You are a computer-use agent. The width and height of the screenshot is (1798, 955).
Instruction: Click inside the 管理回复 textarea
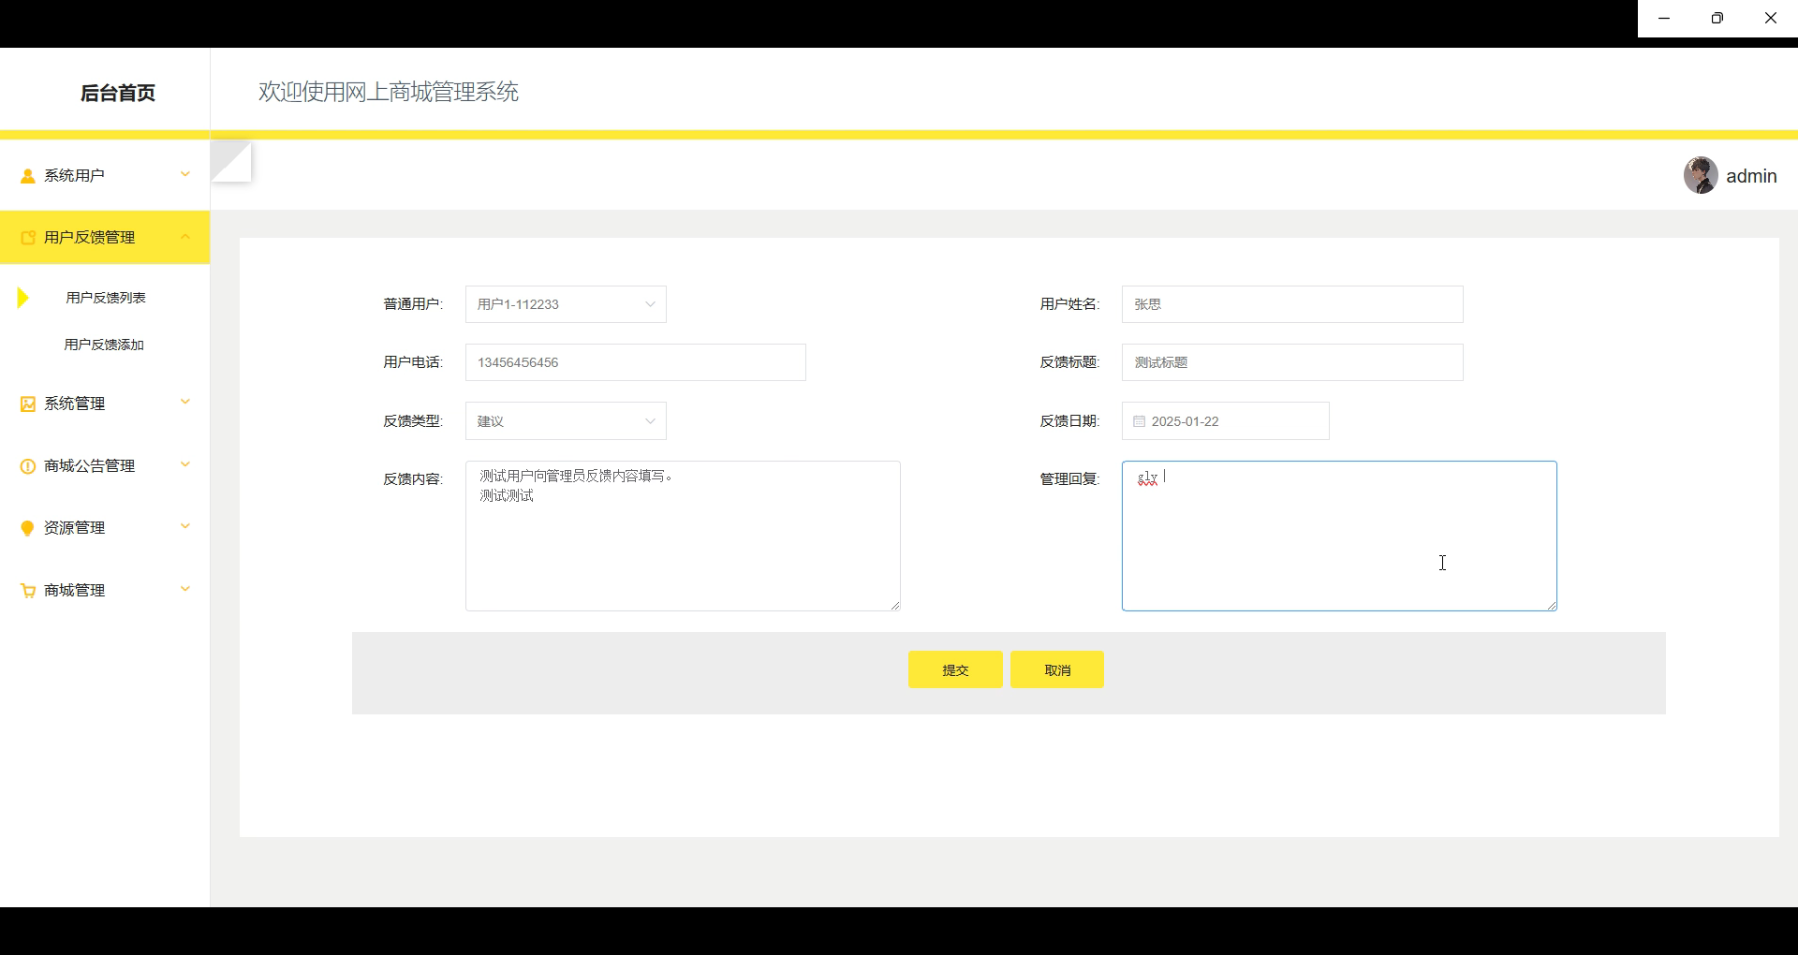pos(1339,536)
